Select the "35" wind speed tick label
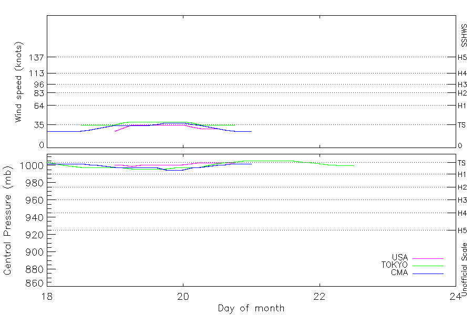Image resolution: width=473 pixels, height=315 pixels. click(39, 125)
